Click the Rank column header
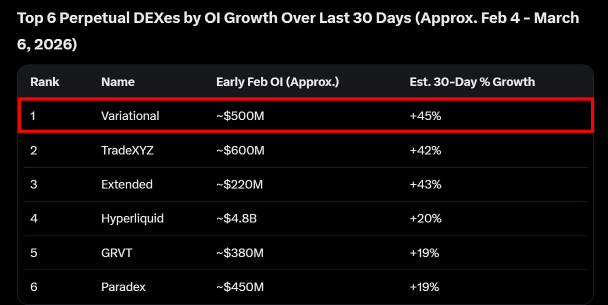Viewport: 608px width, 305px height. coord(45,82)
